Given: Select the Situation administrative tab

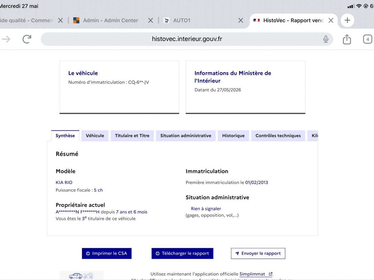Looking at the screenshot, I should click(x=186, y=136).
